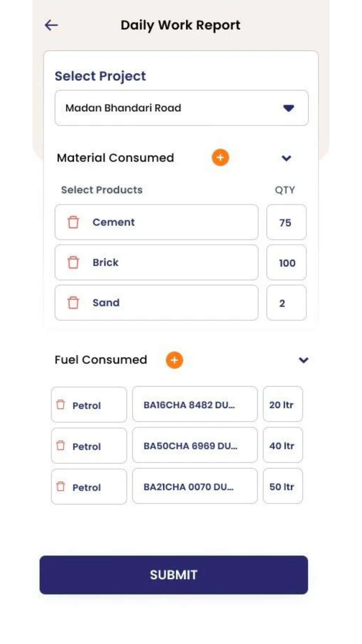
Task: Add a new Fuel Consumed entry
Action: click(174, 360)
